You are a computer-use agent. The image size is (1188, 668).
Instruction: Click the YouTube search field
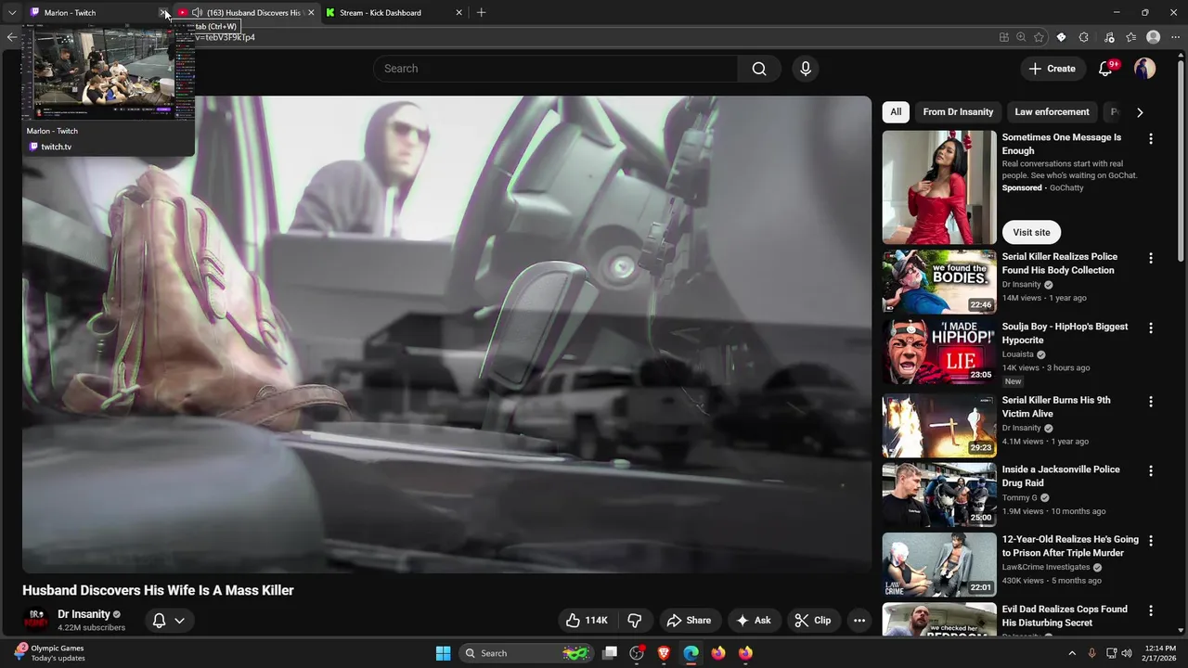tap(555, 69)
